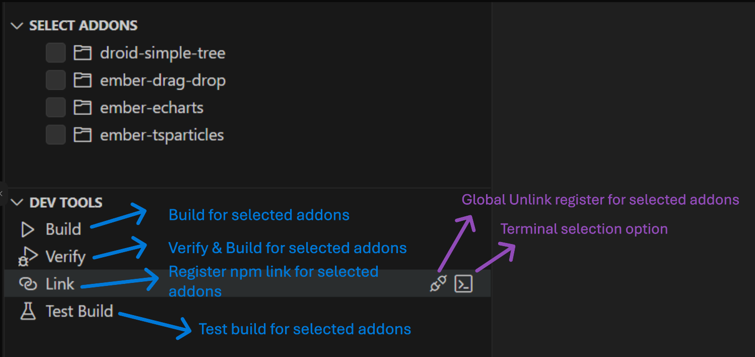The width and height of the screenshot is (755, 357).
Task: Enable the ember-drag-drop checkbox
Action: click(x=55, y=80)
